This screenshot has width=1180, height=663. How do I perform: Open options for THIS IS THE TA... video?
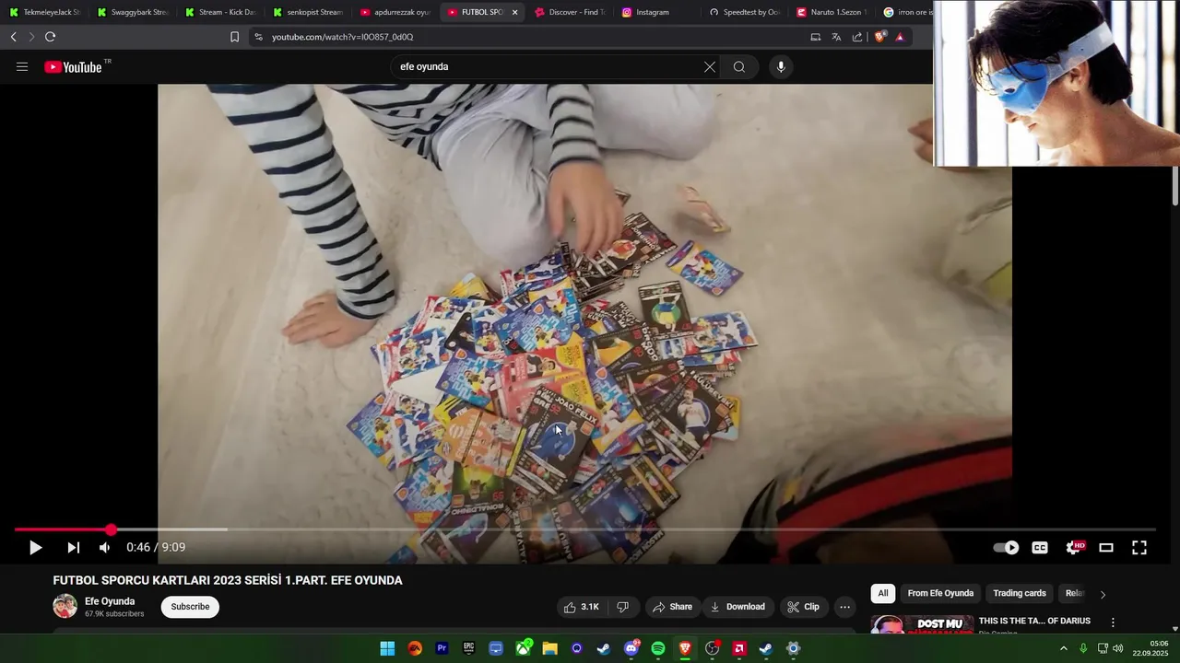(1113, 622)
